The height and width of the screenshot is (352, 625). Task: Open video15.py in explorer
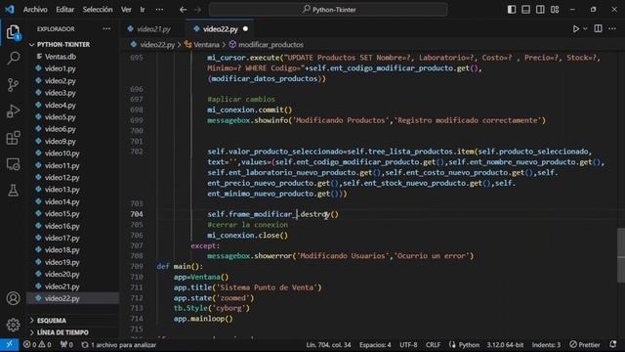(x=62, y=214)
